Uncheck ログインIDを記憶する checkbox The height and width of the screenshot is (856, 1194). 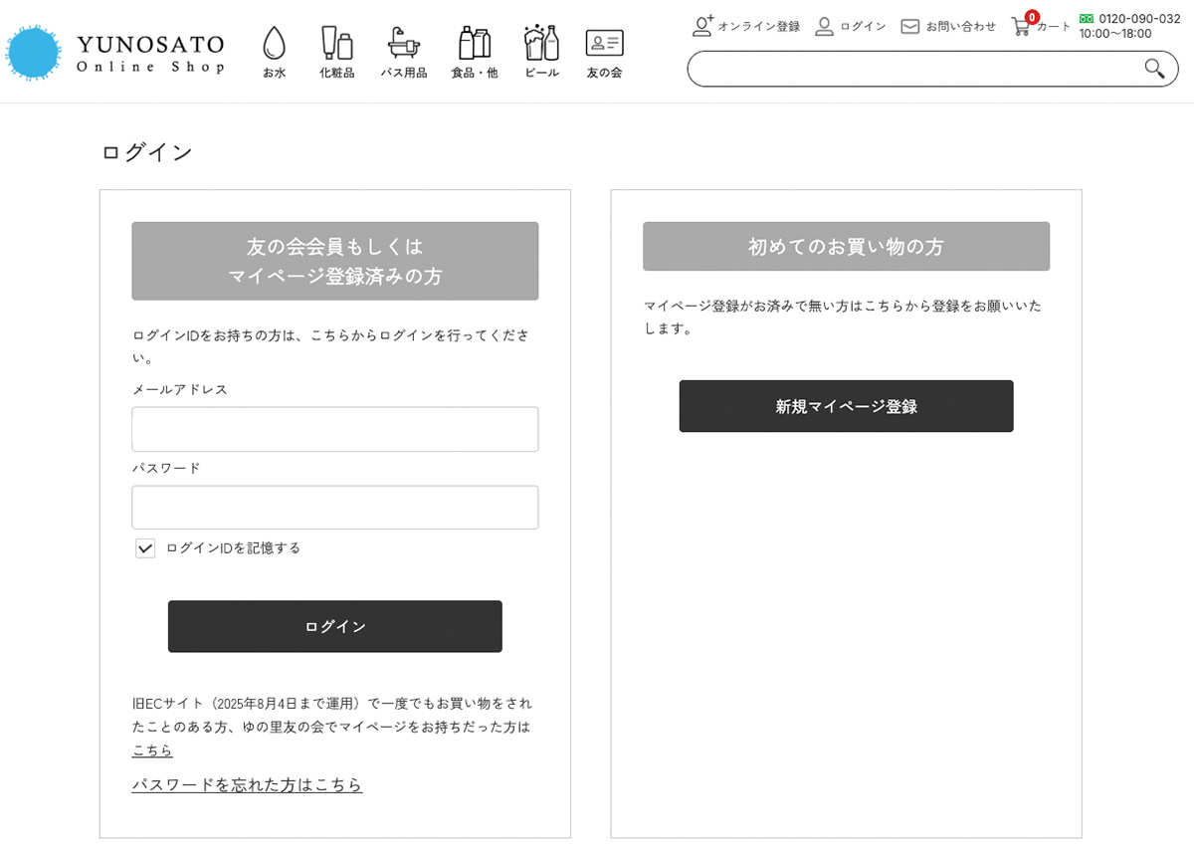tap(145, 548)
